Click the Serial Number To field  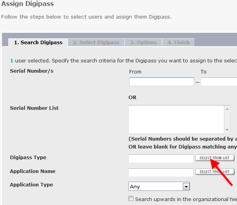tap(219, 82)
